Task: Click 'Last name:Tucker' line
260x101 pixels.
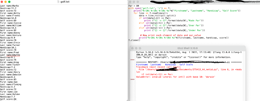Action: tap(10, 65)
